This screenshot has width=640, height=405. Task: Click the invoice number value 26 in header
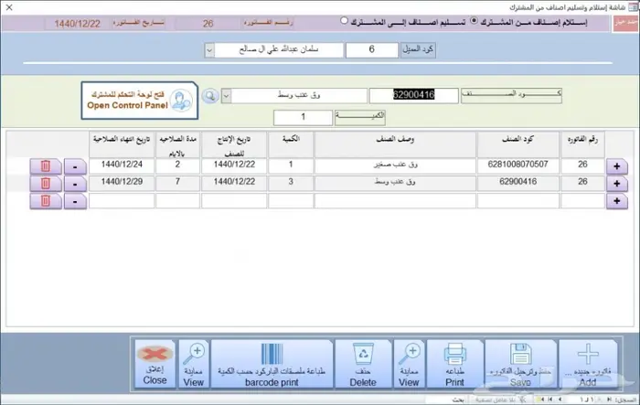[x=208, y=24]
